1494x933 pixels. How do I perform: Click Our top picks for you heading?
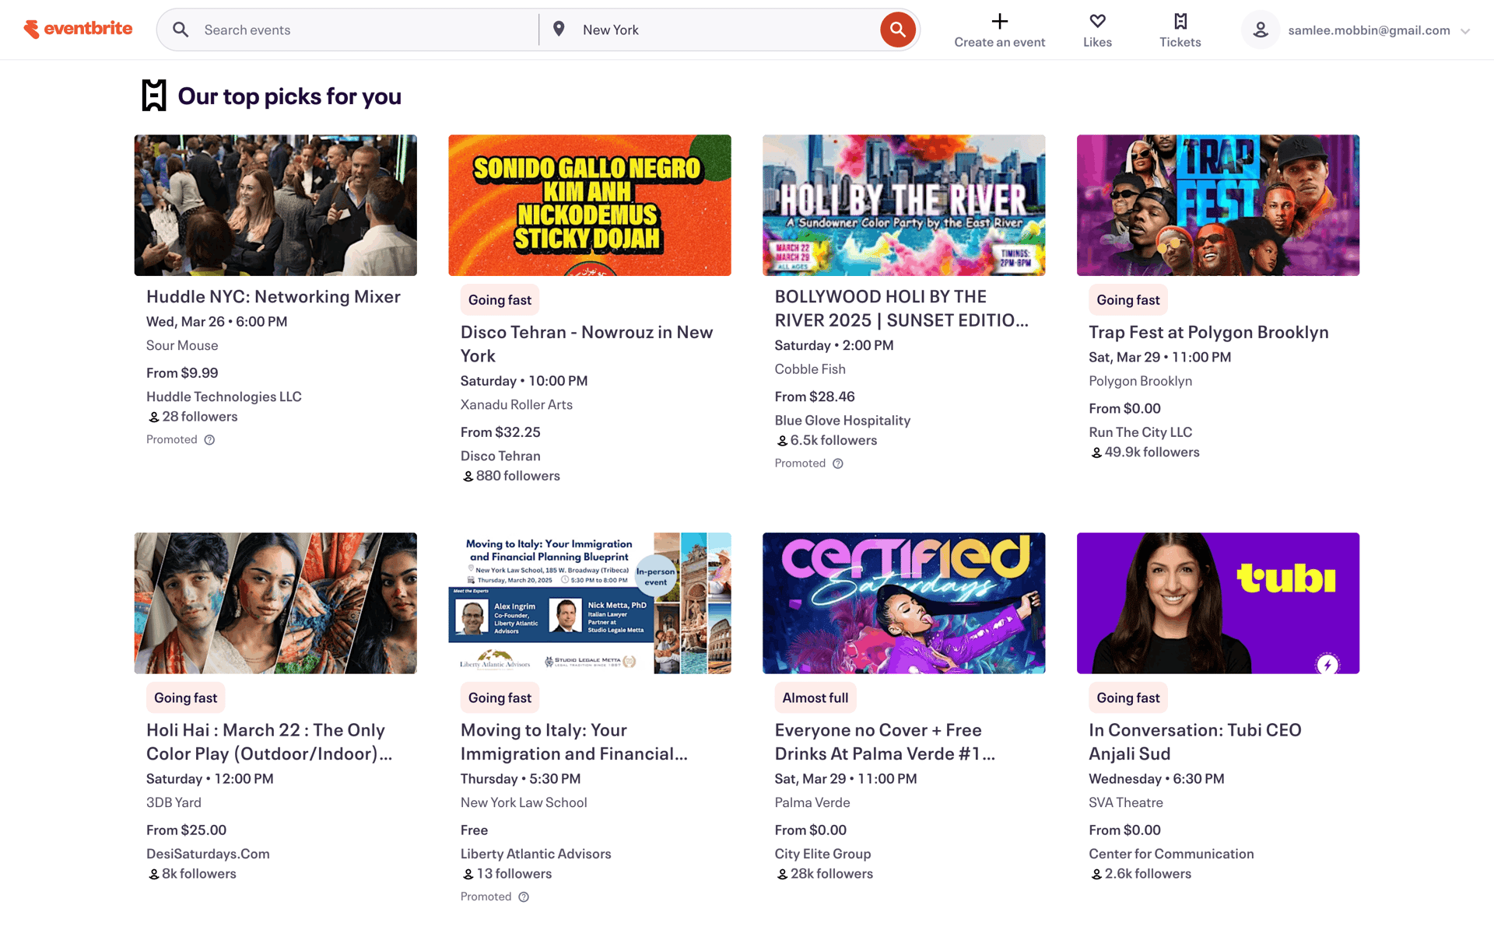[x=289, y=96]
